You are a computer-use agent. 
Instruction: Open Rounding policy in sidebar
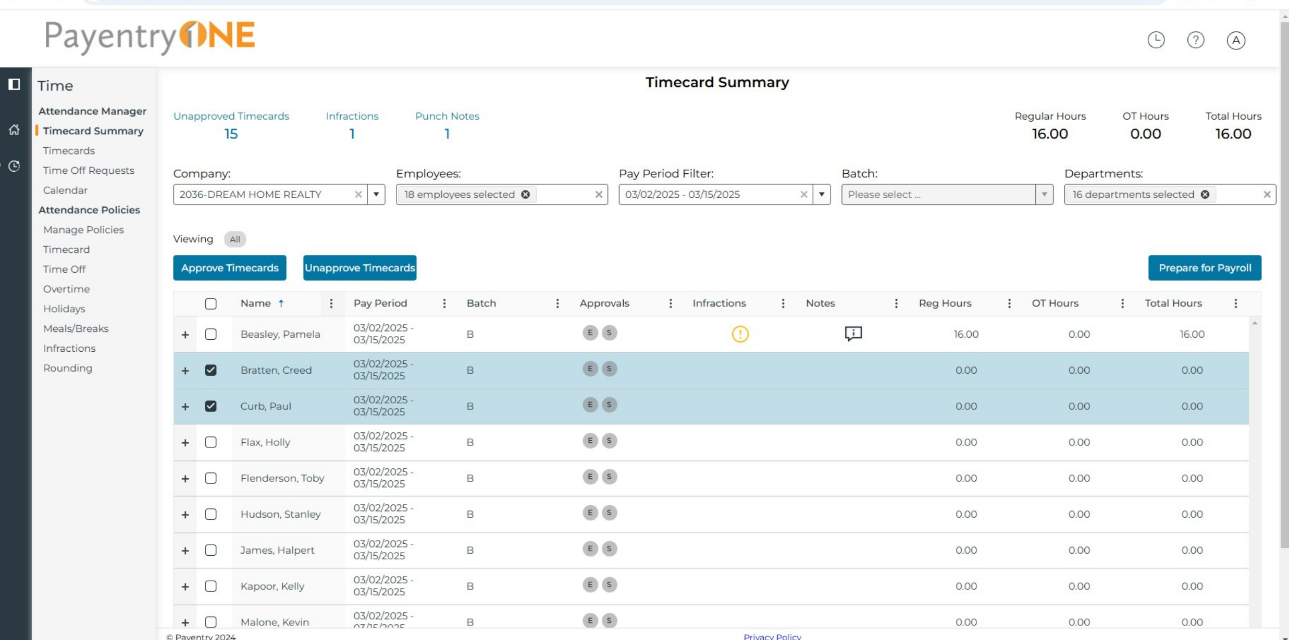(68, 368)
